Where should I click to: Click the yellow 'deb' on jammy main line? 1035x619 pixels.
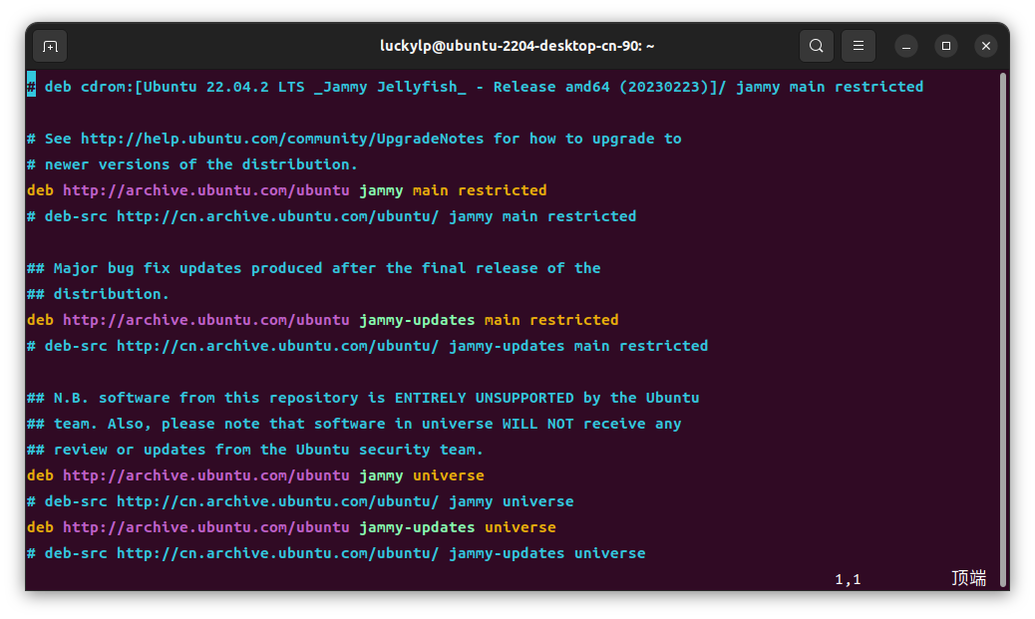tap(40, 190)
